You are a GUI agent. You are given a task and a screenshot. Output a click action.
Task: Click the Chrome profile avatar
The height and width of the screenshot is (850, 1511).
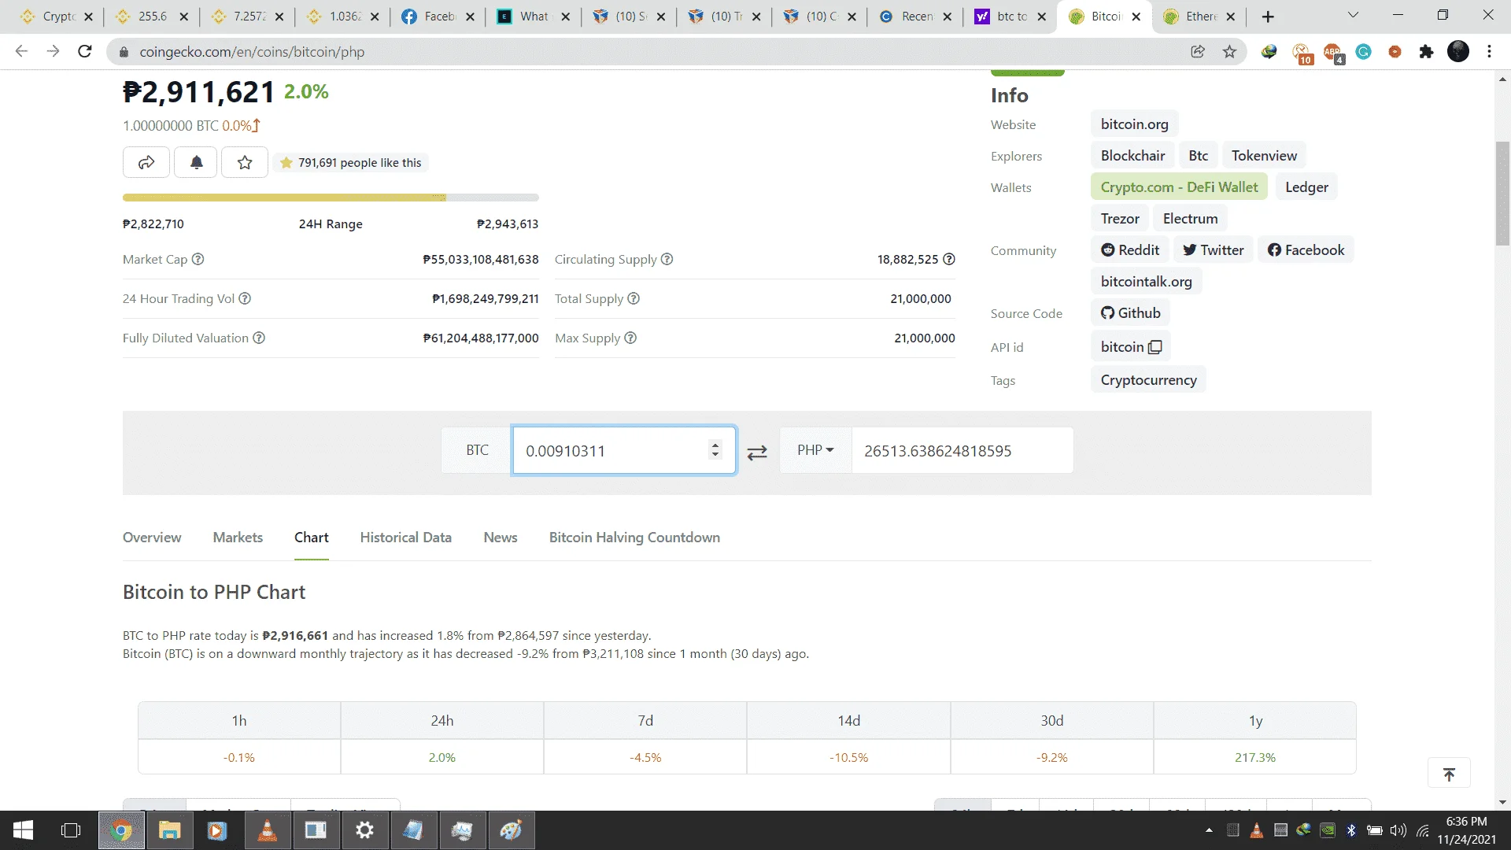[x=1458, y=51]
